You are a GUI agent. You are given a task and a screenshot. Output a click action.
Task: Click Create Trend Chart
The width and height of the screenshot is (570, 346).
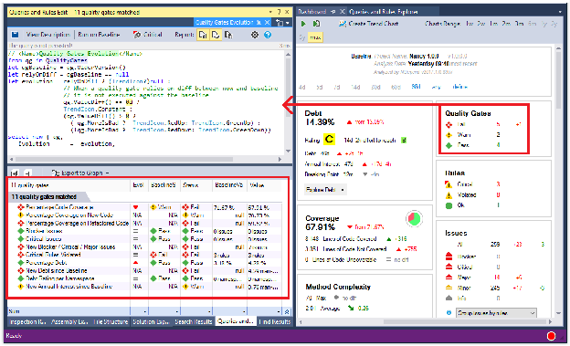(369, 24)
